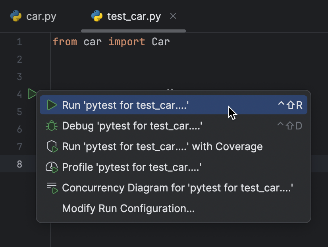Click the Python logo on the test_car.py tab
This screenshot has width=328, height=247.
(x=98, y=16)
